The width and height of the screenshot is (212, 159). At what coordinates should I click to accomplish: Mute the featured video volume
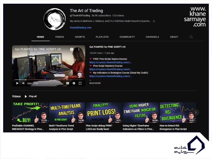[x=23, y=83]
